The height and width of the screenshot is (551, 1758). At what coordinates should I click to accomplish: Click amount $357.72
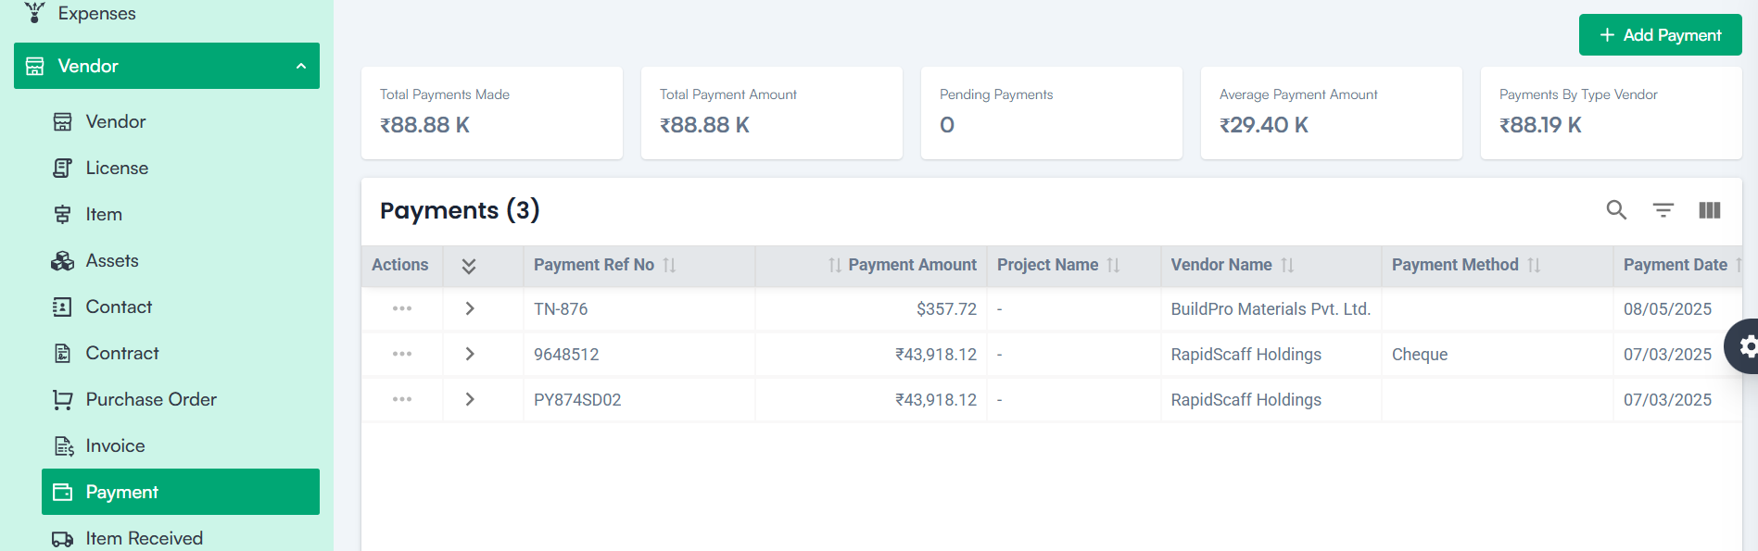(946, 309)
